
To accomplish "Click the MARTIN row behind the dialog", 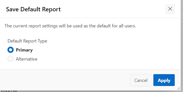I will point(9,91).
